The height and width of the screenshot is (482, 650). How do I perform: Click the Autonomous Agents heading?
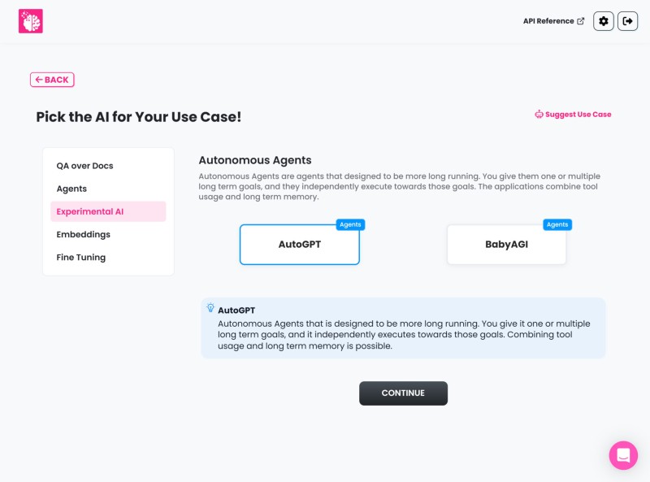point(255,160)
